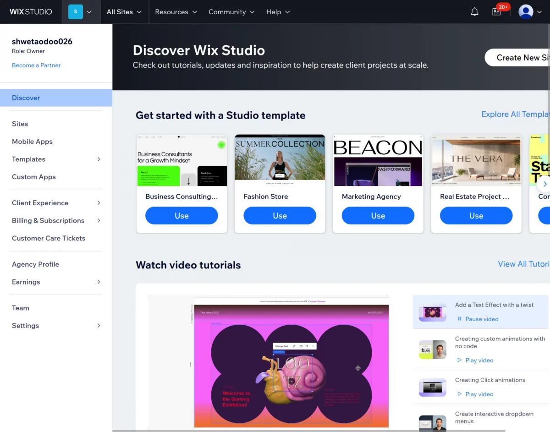Viewport: 550px width, 432px height.
Task: Play the custom animations video
Action: coord(475,360)
